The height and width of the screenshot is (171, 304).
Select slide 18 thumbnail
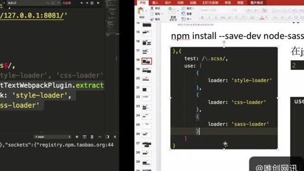tap(147, 61)
